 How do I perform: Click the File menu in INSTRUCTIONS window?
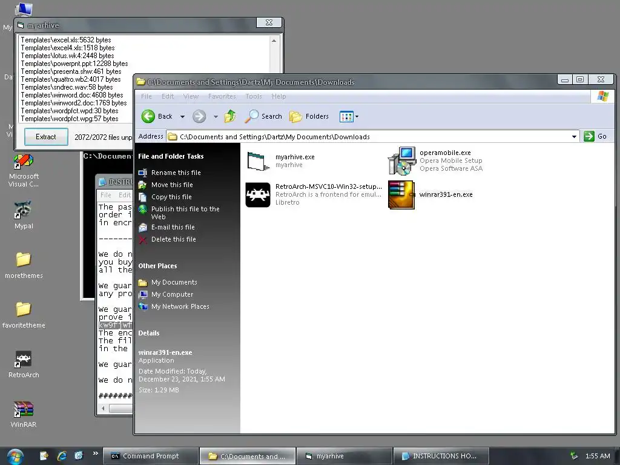click(105, 195)
